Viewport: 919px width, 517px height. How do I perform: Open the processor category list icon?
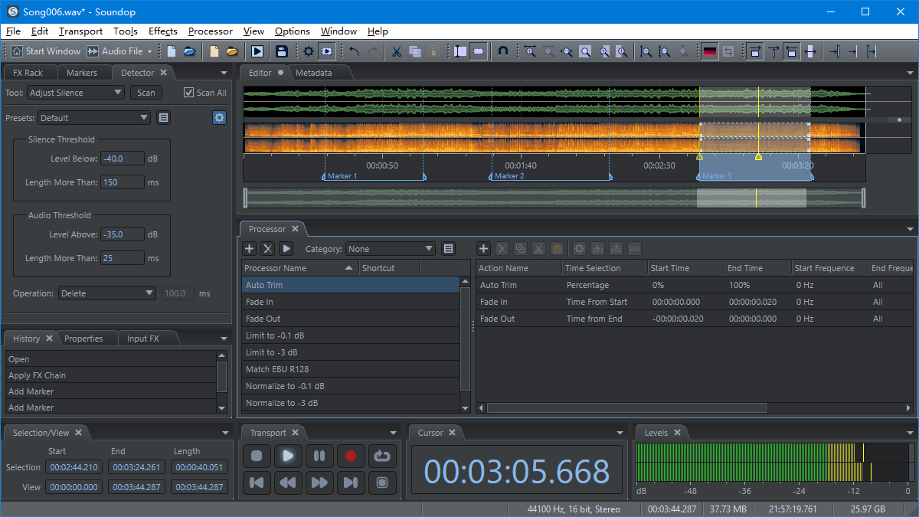coord(449,249)
